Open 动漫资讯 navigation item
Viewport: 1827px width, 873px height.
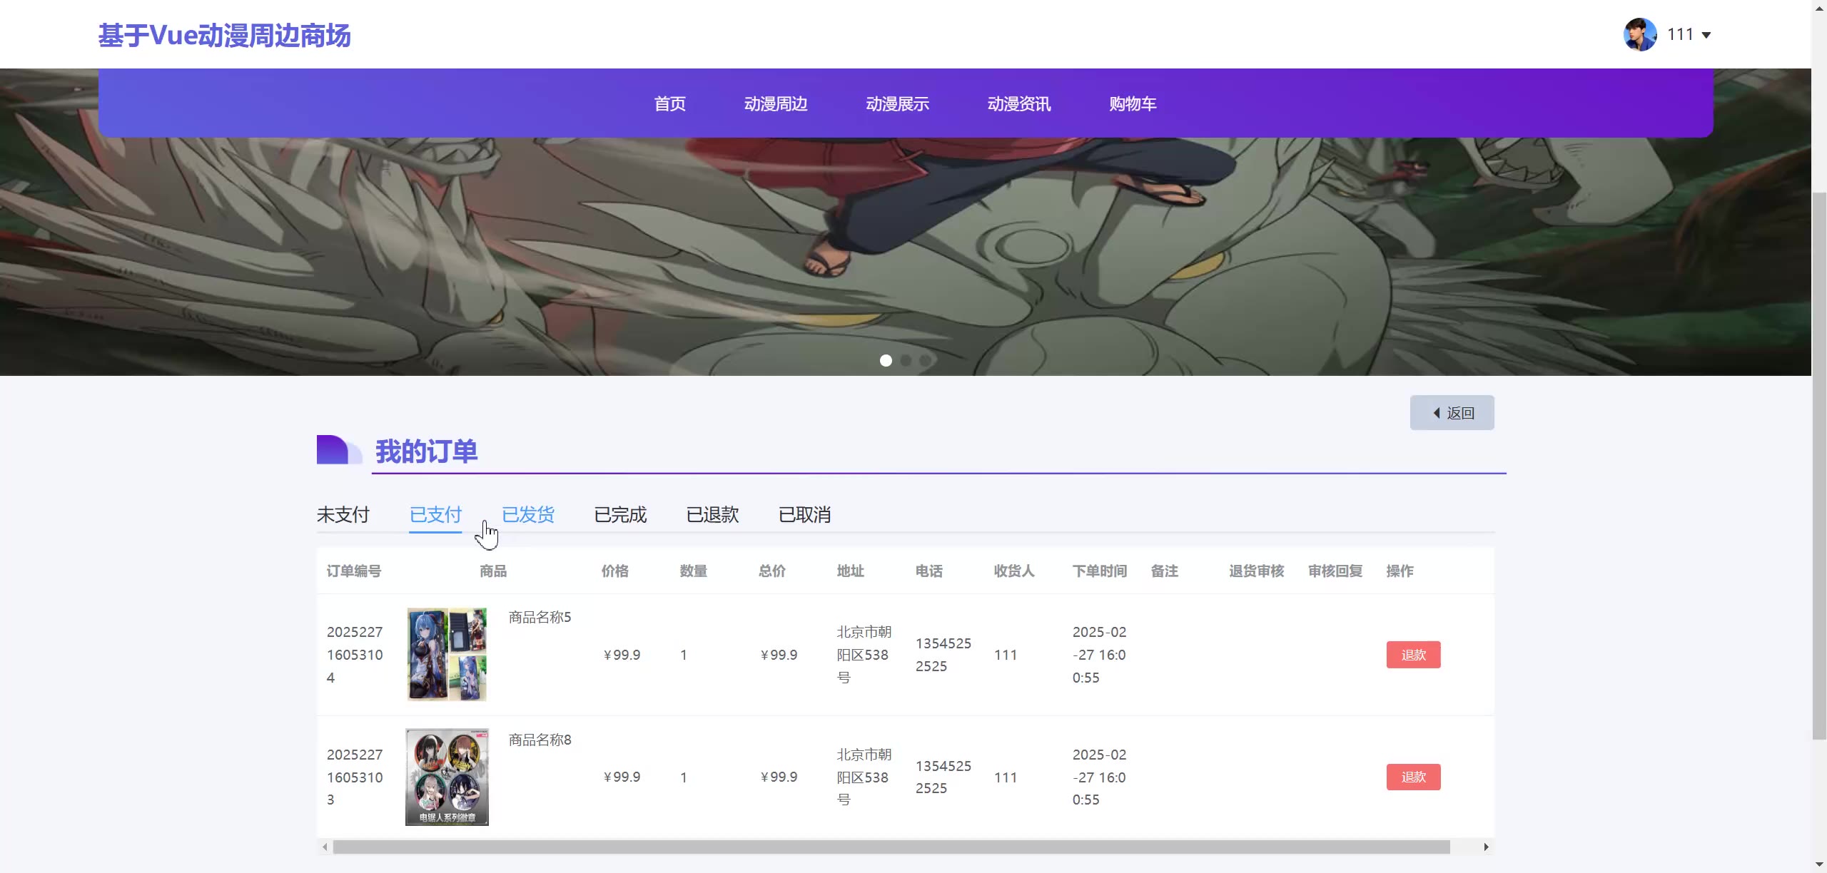pos(1018,104)
